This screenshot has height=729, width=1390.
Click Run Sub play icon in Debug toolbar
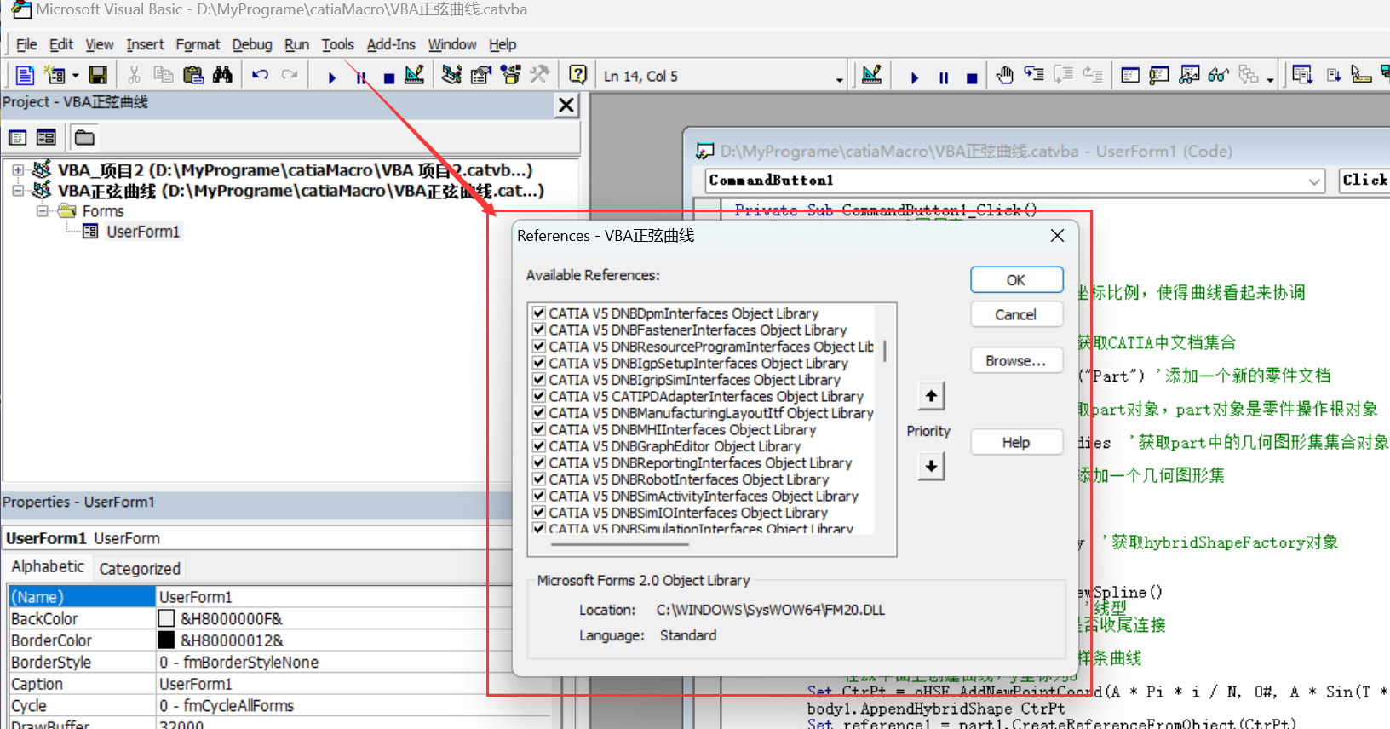click(915, 77)
